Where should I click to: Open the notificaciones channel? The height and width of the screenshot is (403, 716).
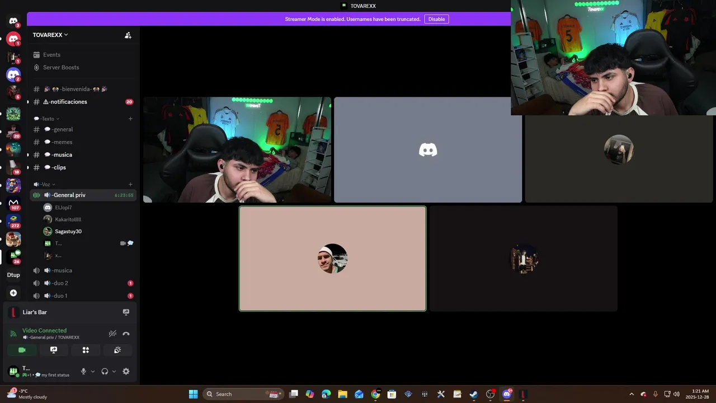point(83,102)
